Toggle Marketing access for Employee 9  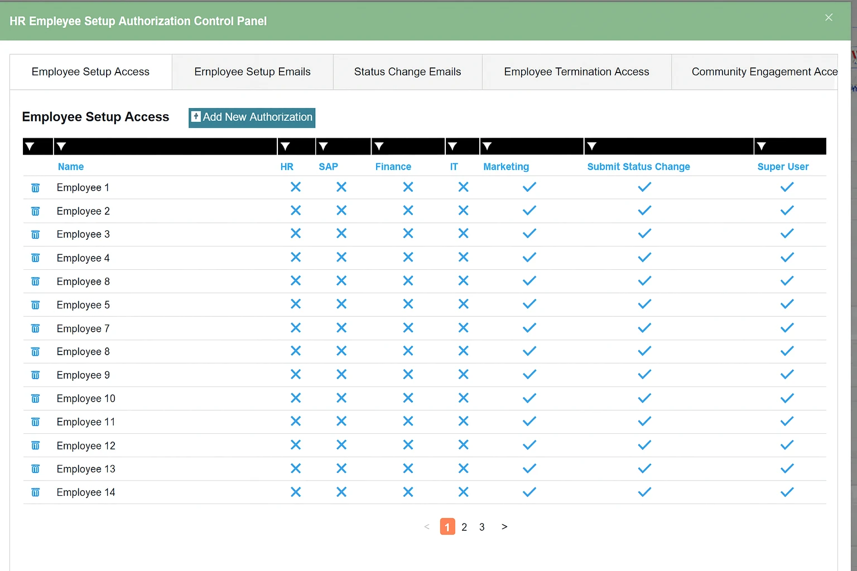[x=529, y=374]
